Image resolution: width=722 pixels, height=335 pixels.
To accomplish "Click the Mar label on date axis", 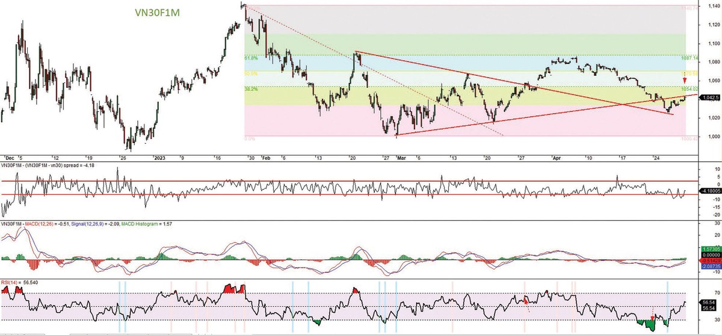I will [x=403, y=142].
